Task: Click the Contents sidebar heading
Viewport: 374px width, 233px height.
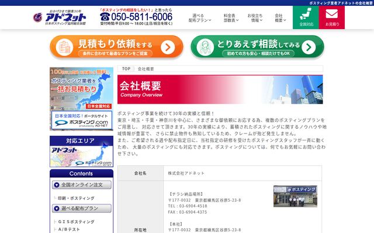Action: coord(81,174)
